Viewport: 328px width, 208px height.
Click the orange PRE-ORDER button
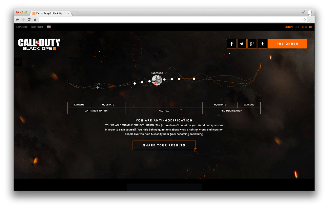[287, 44]
